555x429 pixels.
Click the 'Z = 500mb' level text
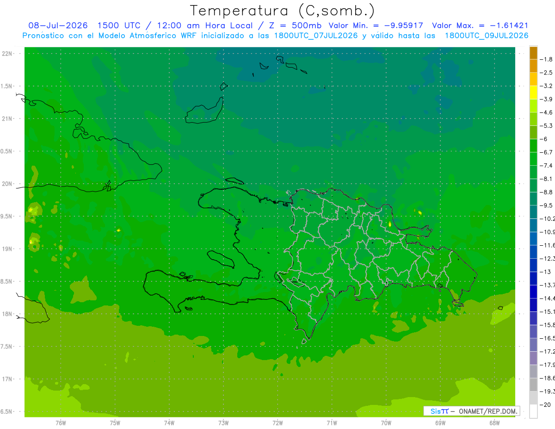295,25
